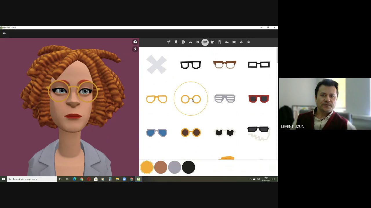Viewport: 371px width, 208px height.
Task: Open the eyes category tab
Action: [x=198, y=42]
